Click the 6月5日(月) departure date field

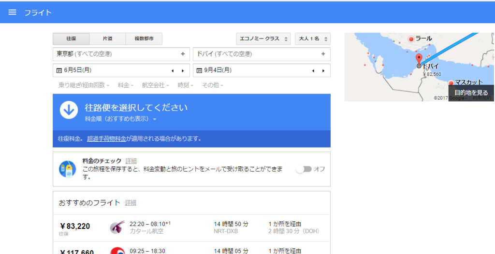(121, 70)
